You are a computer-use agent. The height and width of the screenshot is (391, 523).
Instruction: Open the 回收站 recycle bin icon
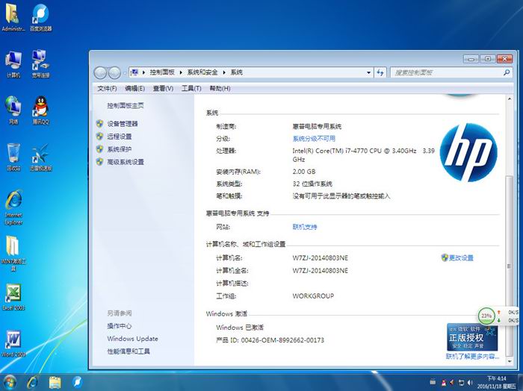pyautogui.click(x=13, y=157)
